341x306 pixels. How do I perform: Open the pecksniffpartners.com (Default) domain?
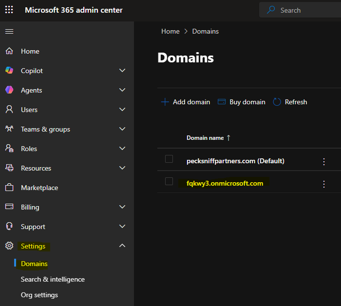point(235,161)
